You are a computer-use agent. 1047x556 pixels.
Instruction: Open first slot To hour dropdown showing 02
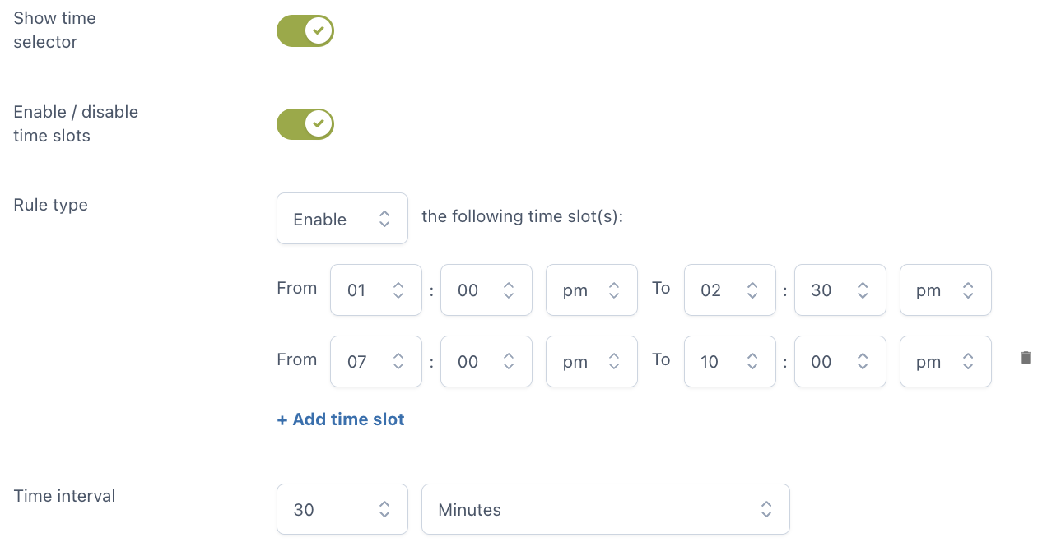click(730, 290)
